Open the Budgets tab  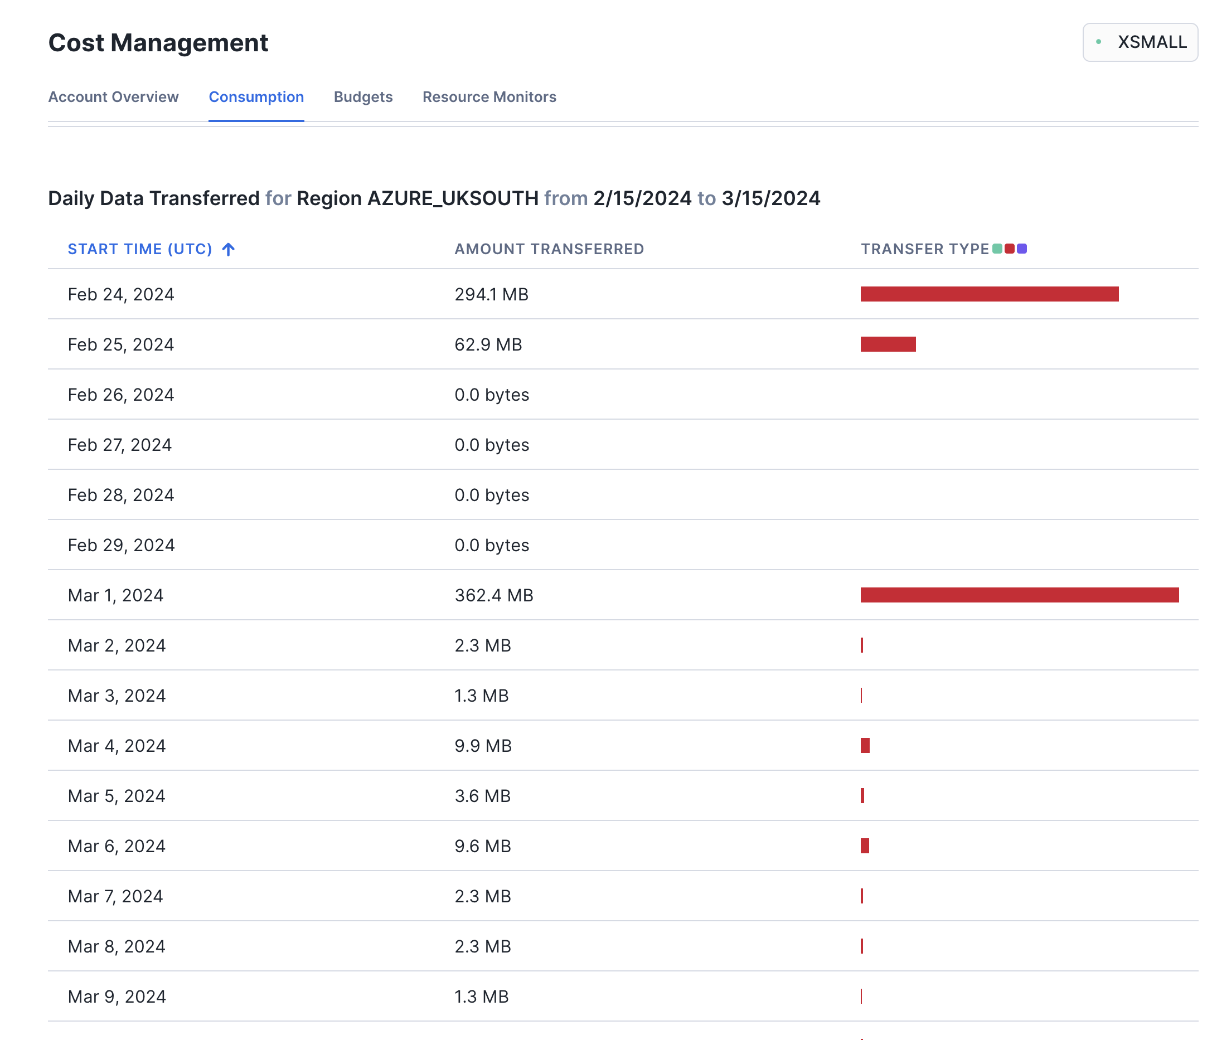363,97
